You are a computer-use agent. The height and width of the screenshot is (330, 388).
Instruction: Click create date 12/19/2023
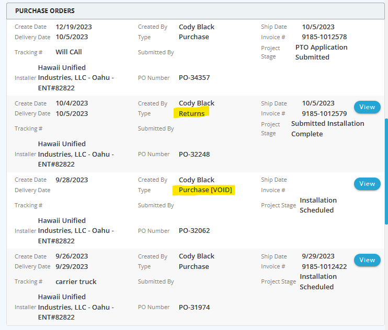pyautogui.click(x=74, y=27)
